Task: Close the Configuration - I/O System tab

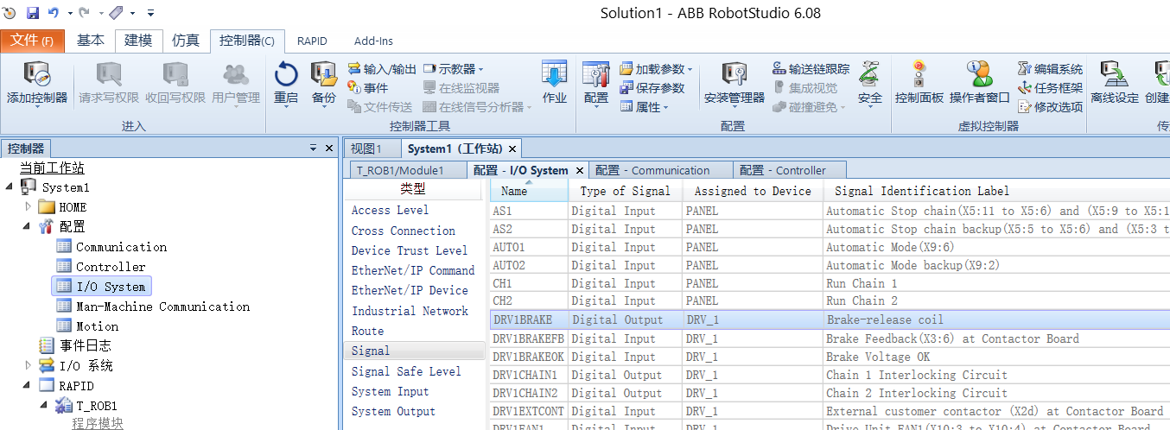Action: [x=580, y=170]
